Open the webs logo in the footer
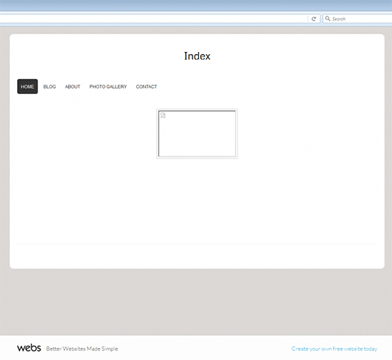392x360 pixels. (x=29, y=348)
